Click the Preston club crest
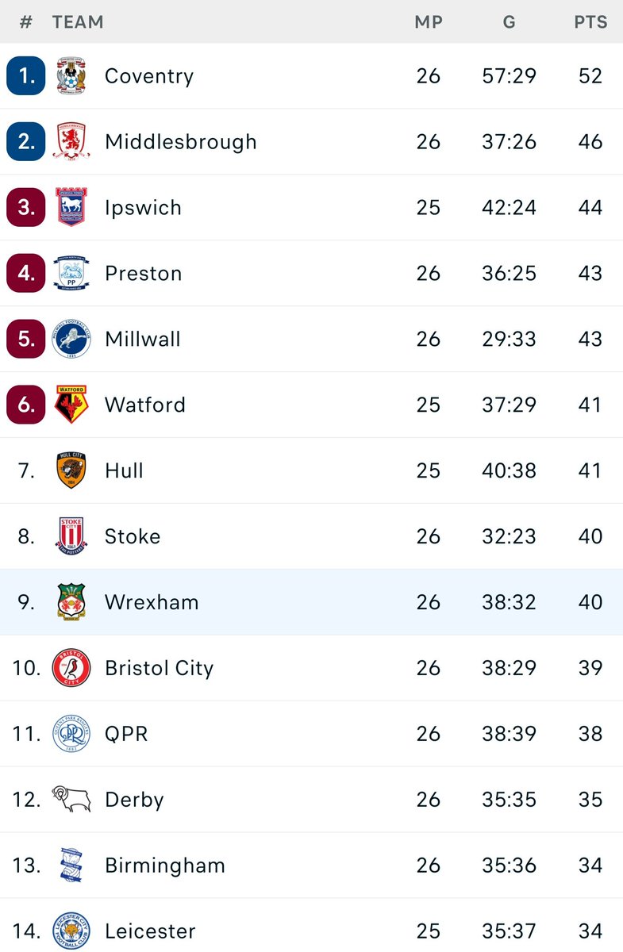This screenshot has width=623, height=952. pos(71,274)
